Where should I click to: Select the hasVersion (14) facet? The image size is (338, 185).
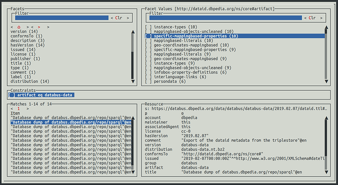27,45
